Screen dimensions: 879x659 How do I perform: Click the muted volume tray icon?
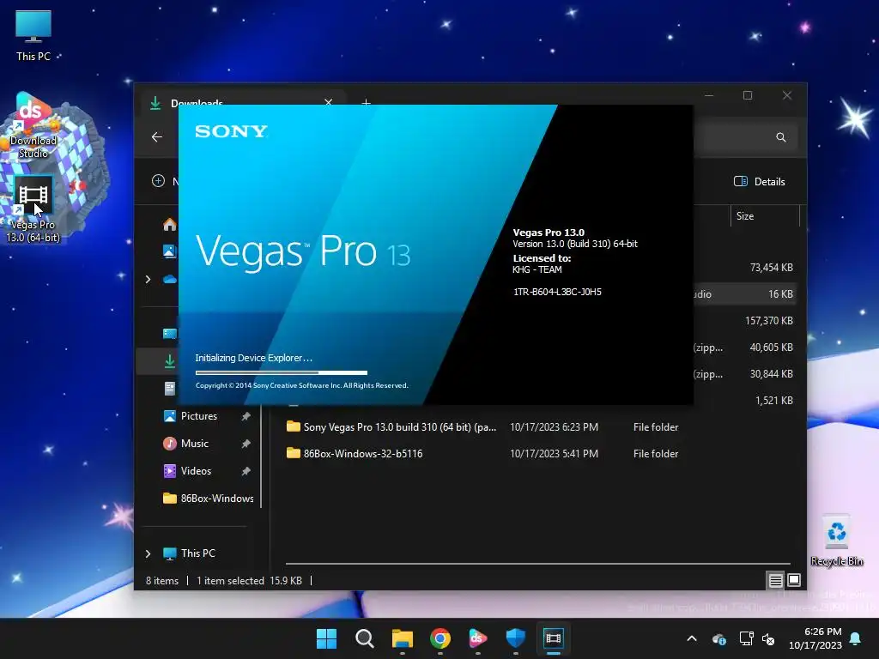tap(768, 638)
